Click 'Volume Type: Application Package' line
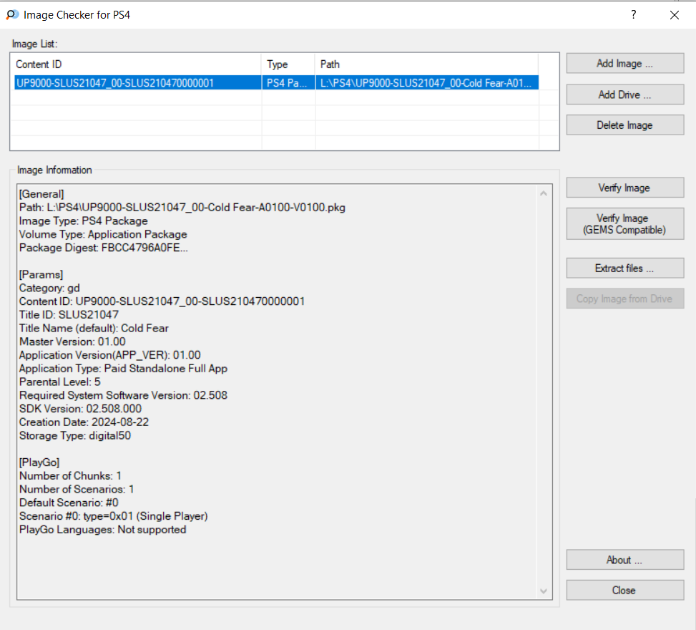696x630 pixels. click(103, 234)
